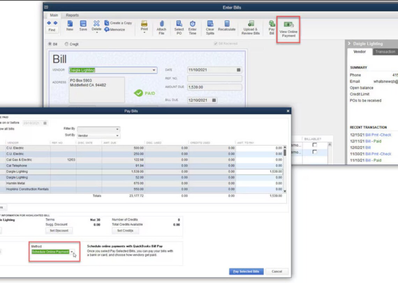Delete the bill via Delete icon
398x283 pixels.
click(x=96, y=26)
